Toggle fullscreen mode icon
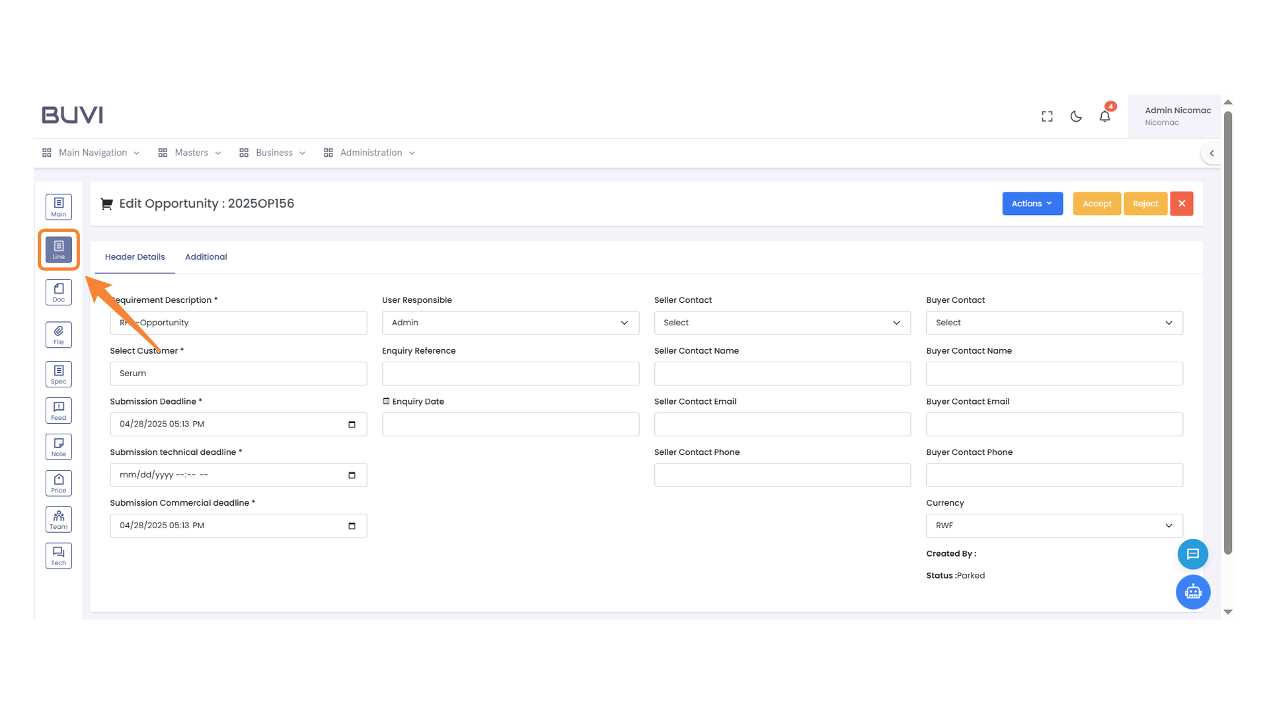 [1047, 116]
